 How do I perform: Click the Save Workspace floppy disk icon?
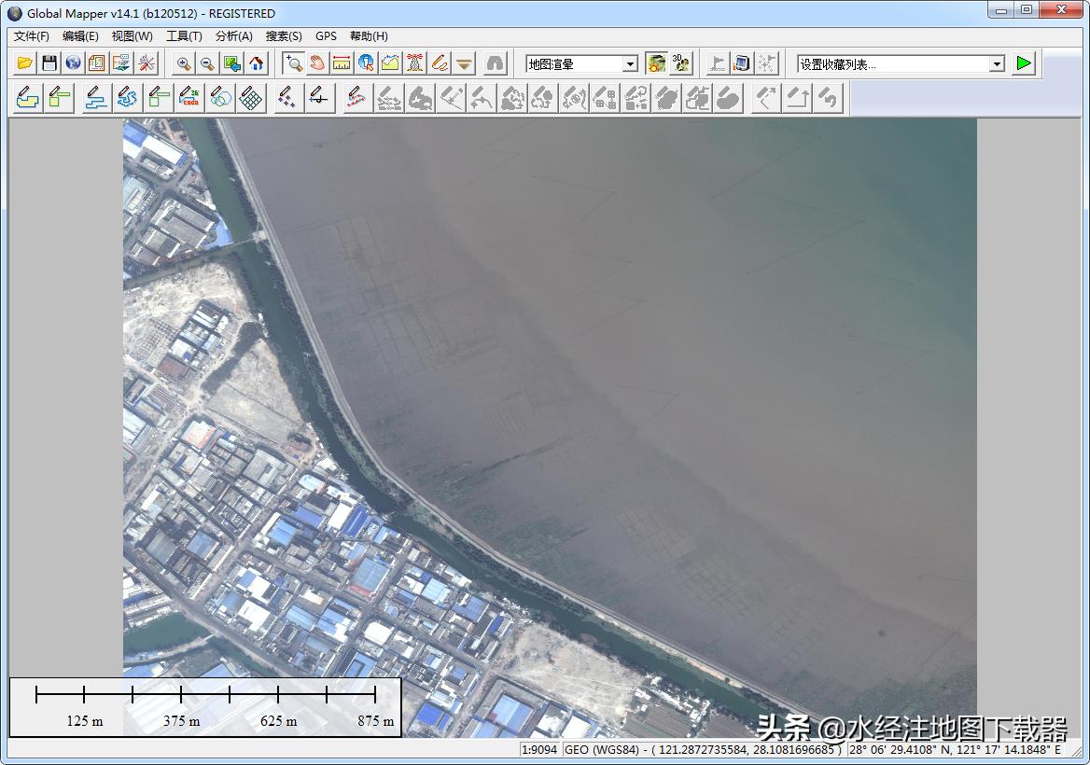[49, 63]
